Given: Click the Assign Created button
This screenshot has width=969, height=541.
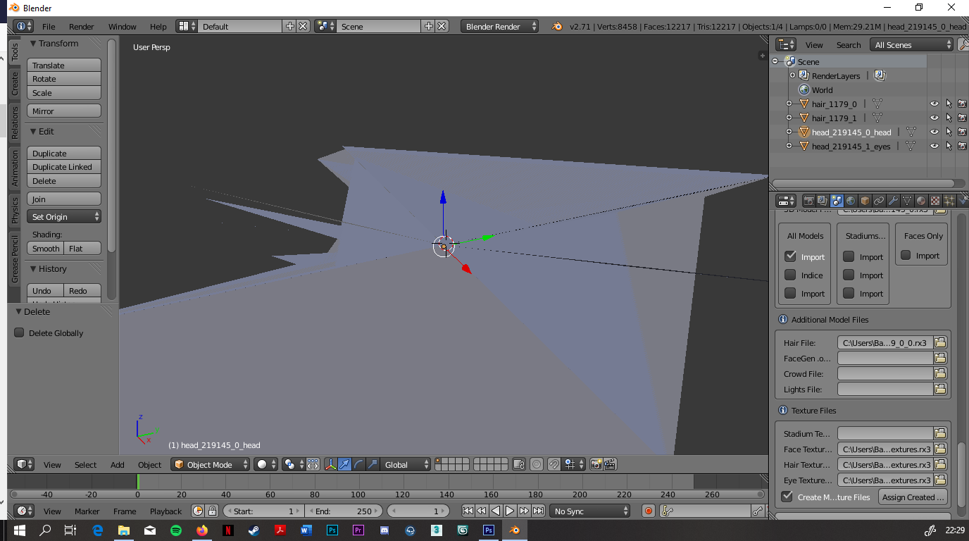Looking at the screenshot, I should [913, 497].
